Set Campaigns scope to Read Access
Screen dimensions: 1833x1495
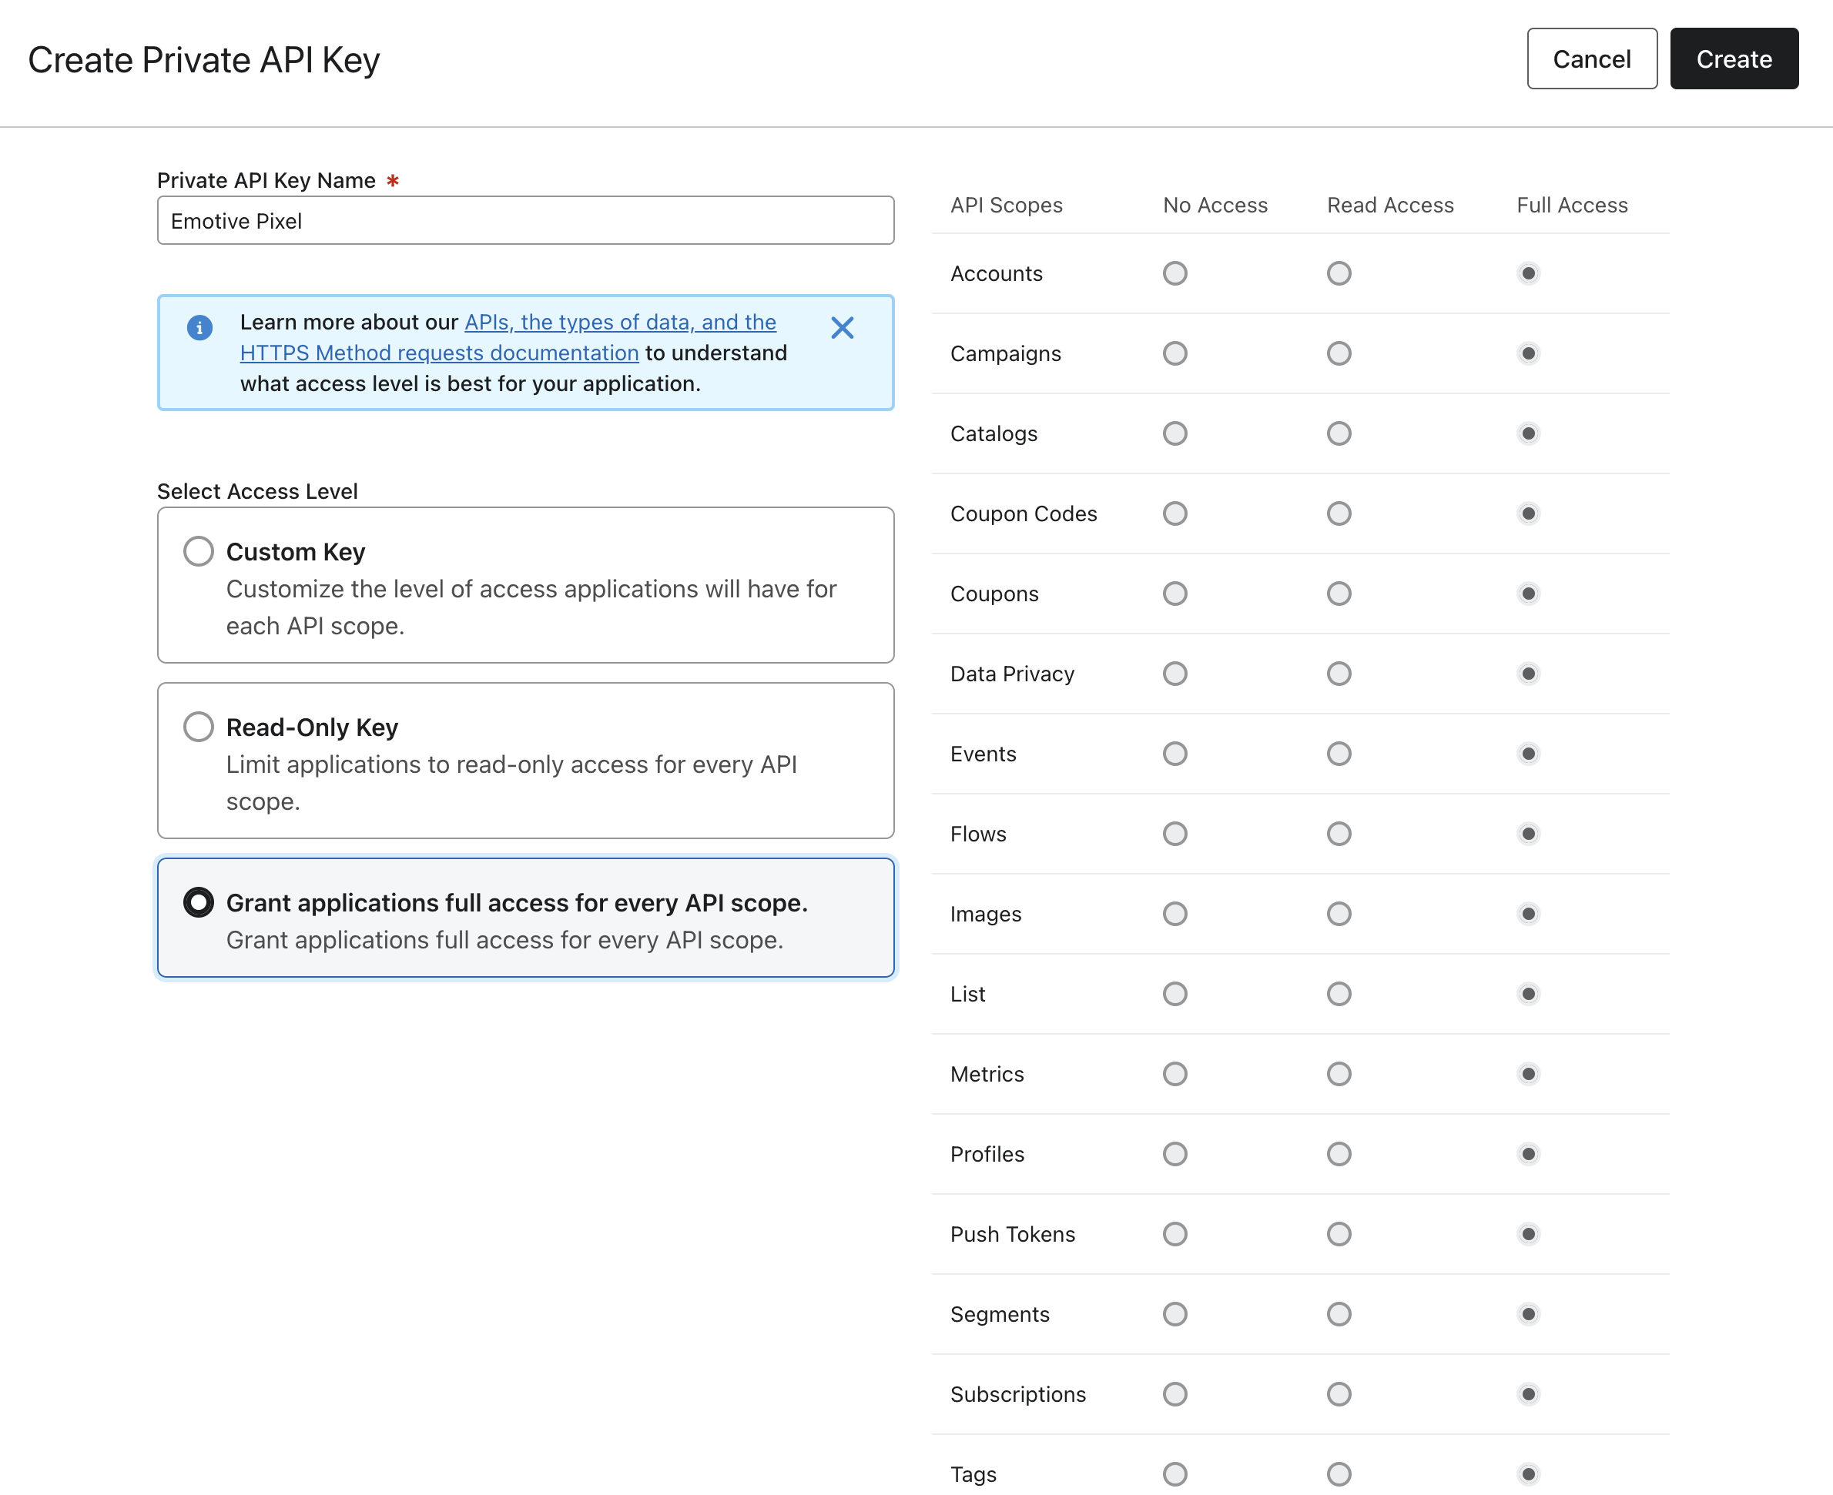(1339, 353)
